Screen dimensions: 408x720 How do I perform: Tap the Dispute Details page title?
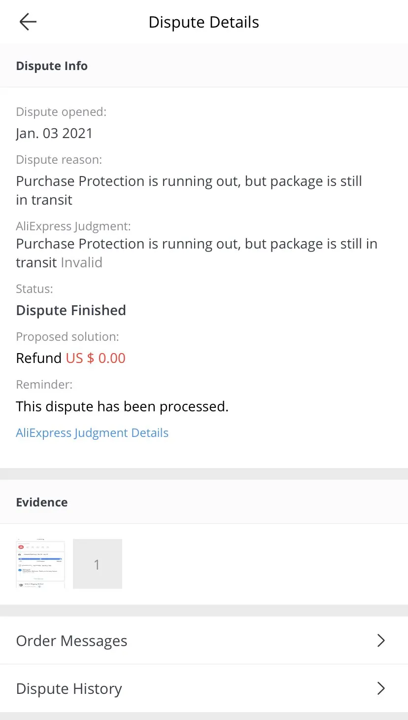tap(204, 22)
